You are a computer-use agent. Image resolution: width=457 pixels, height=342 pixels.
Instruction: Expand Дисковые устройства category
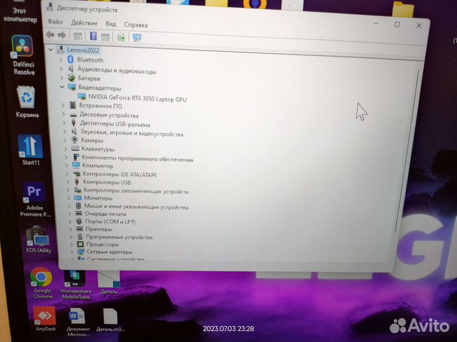point(63,115)
